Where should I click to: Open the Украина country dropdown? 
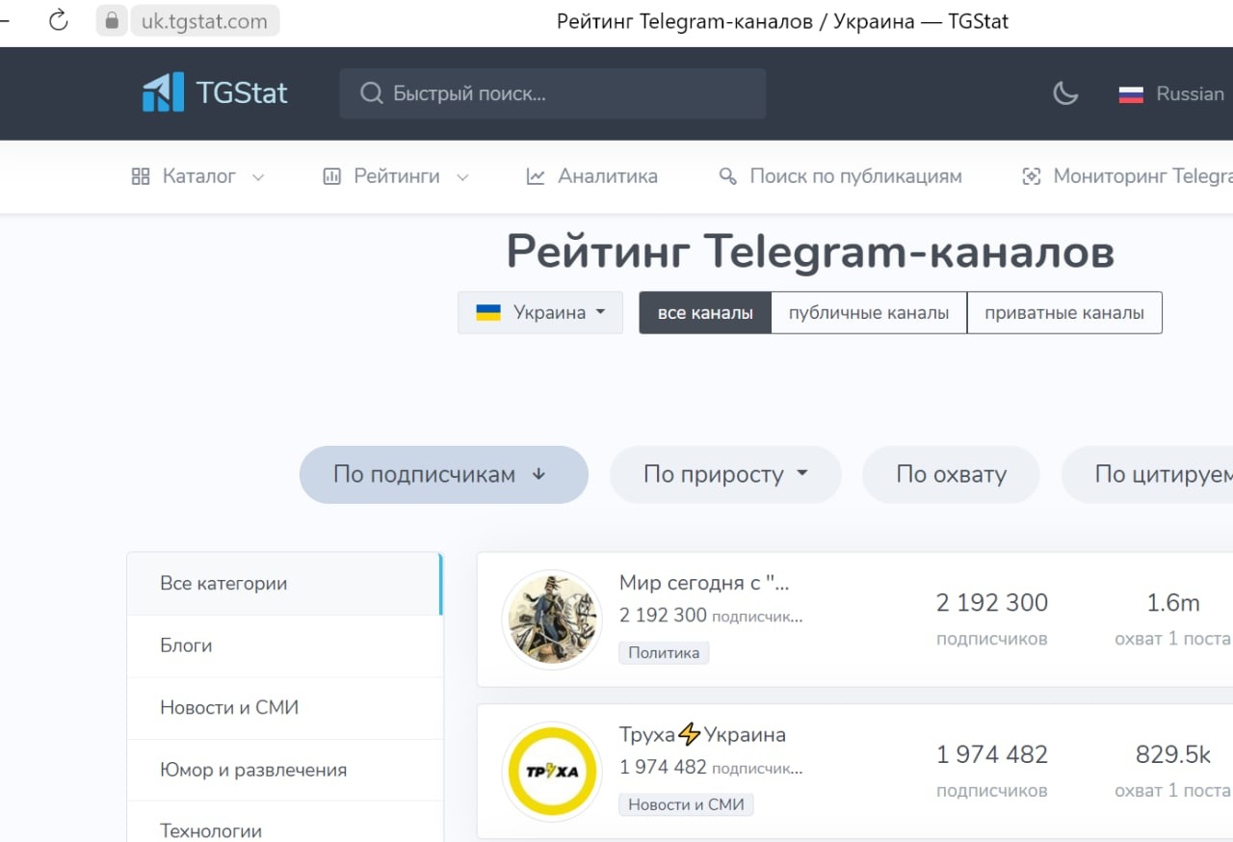[540, 313]
